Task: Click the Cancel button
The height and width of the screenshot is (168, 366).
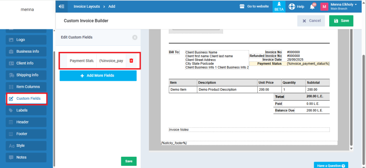Action: (311, 21)
